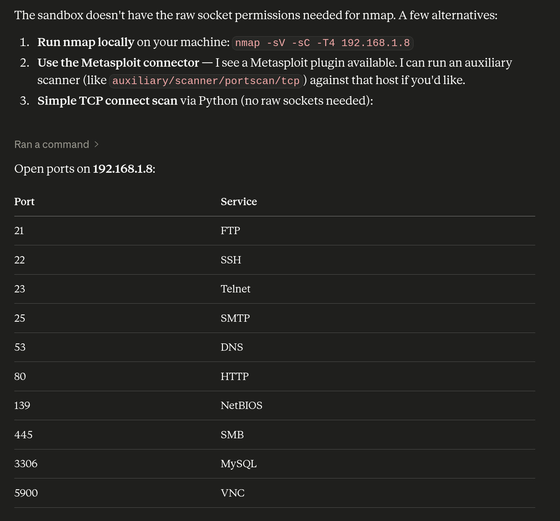This screenshot has width=560, height=521.
Task: Click the Use the Metasploit connector text
Action: coord(118,63)
